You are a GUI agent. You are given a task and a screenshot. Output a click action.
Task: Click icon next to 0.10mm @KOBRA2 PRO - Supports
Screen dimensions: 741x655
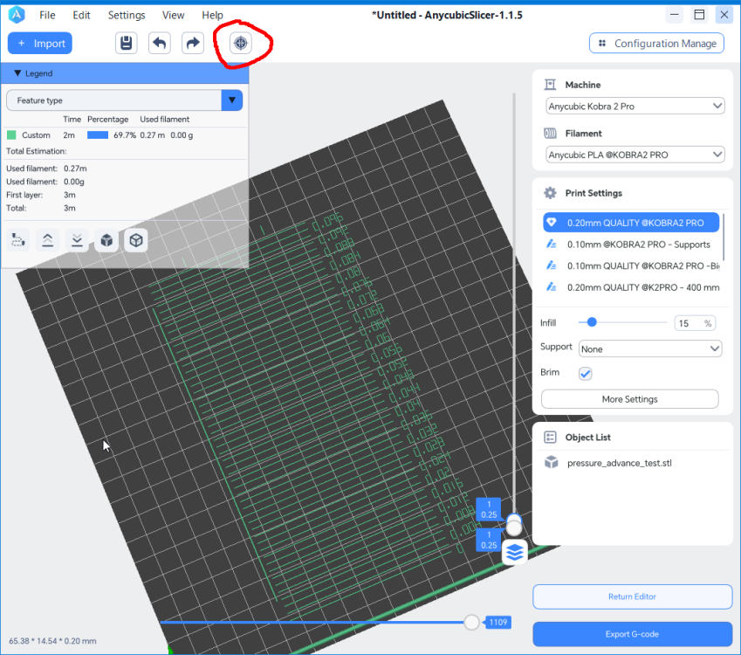[x=551, y=244]
